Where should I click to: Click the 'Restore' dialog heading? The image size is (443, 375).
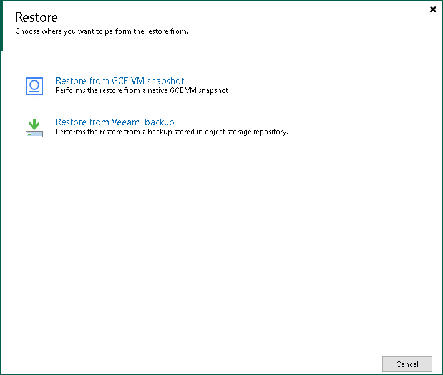36,17
